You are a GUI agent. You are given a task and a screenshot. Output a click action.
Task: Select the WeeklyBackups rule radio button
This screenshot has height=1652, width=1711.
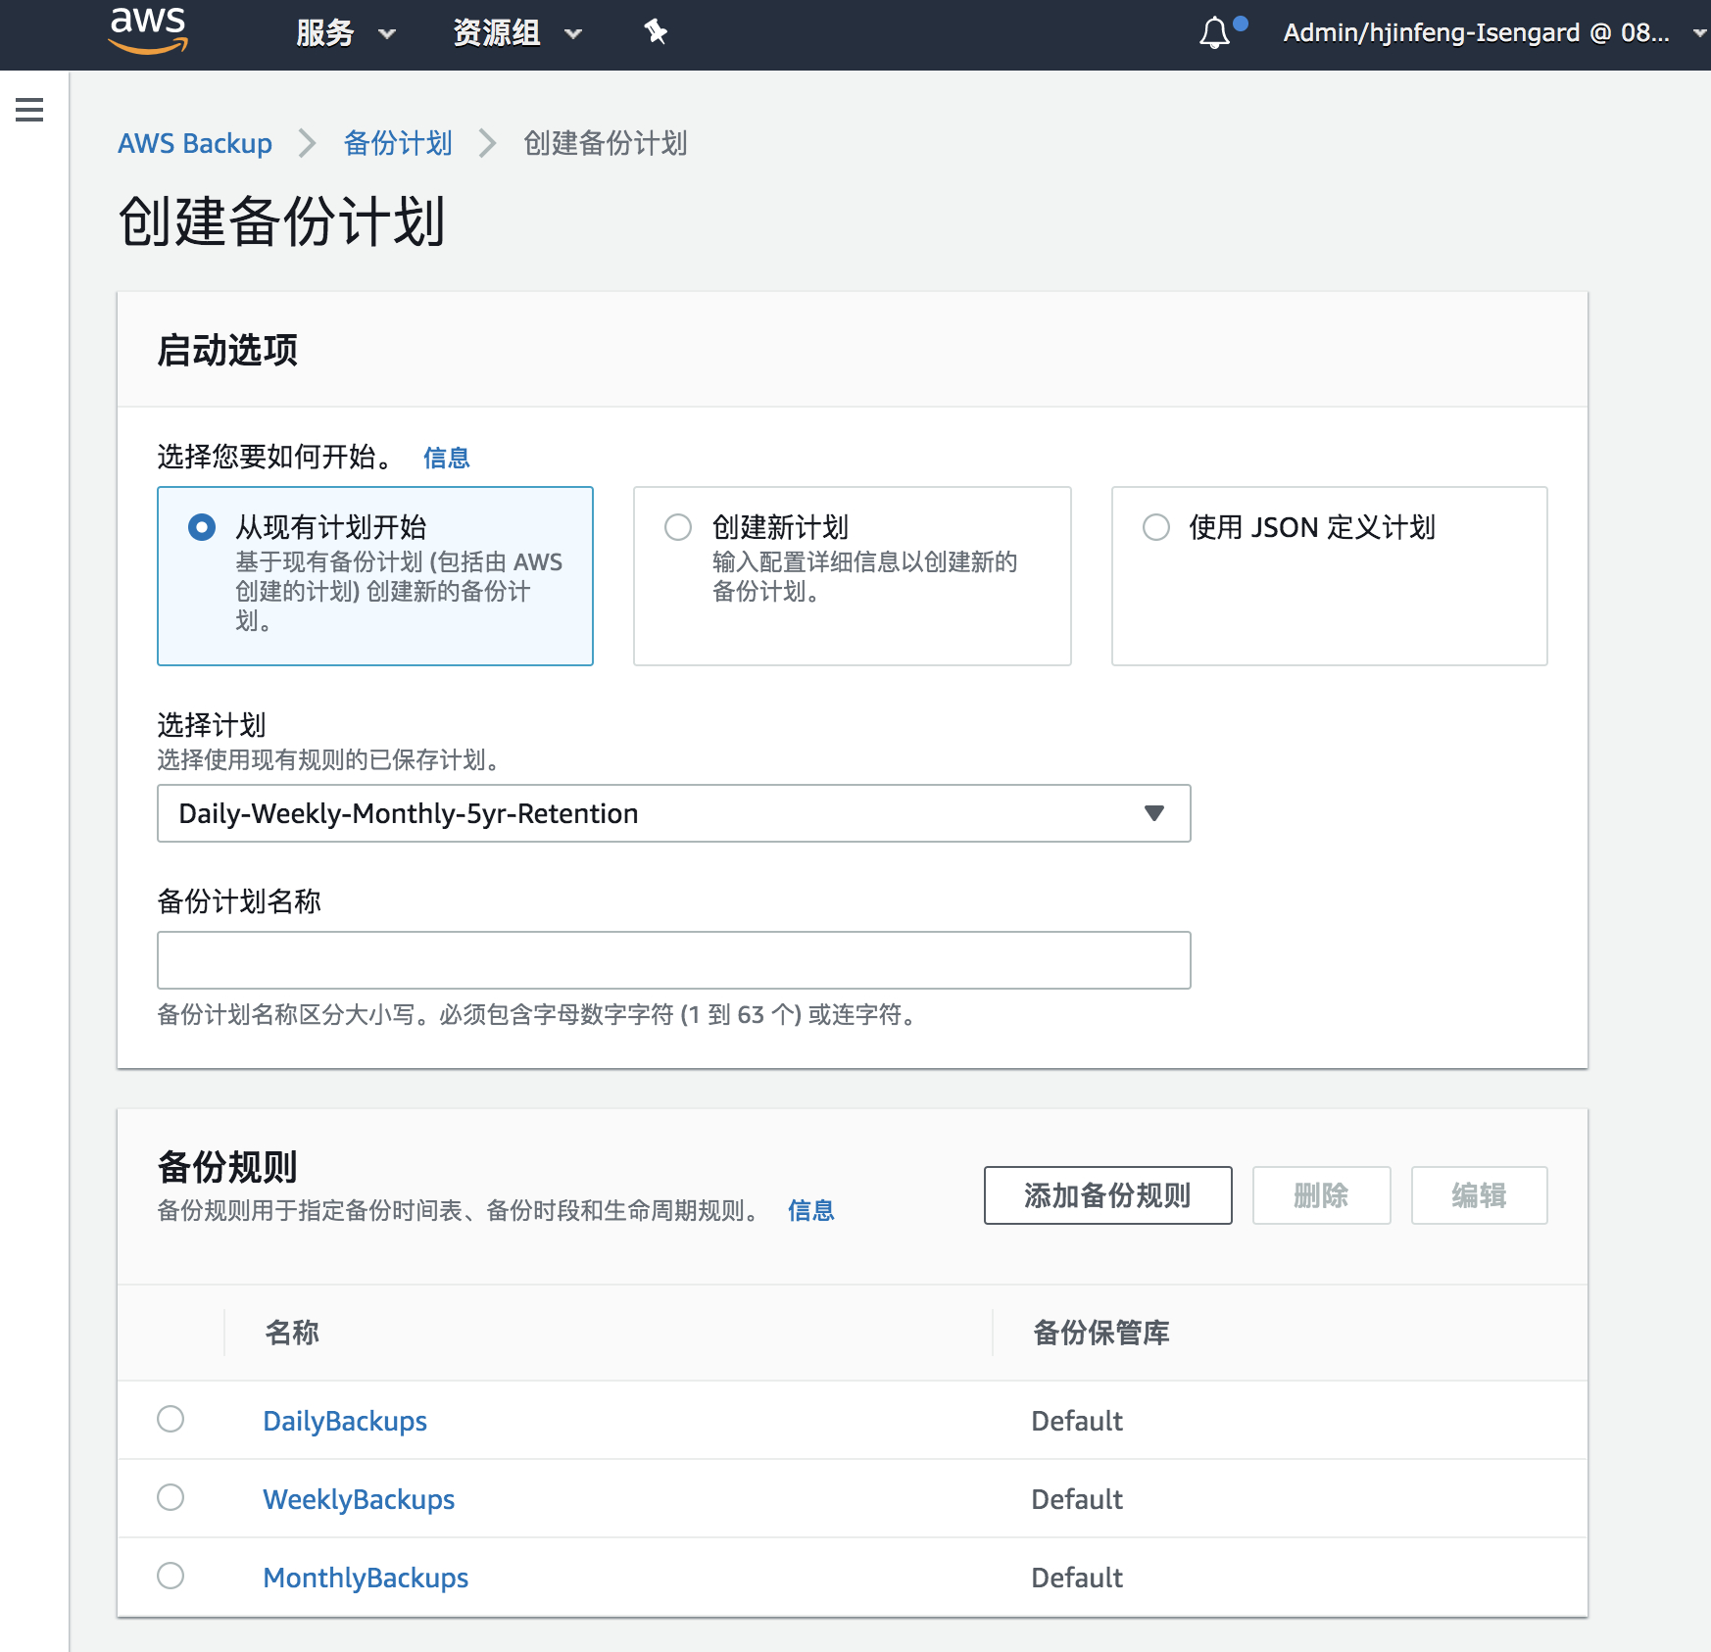171,1497
